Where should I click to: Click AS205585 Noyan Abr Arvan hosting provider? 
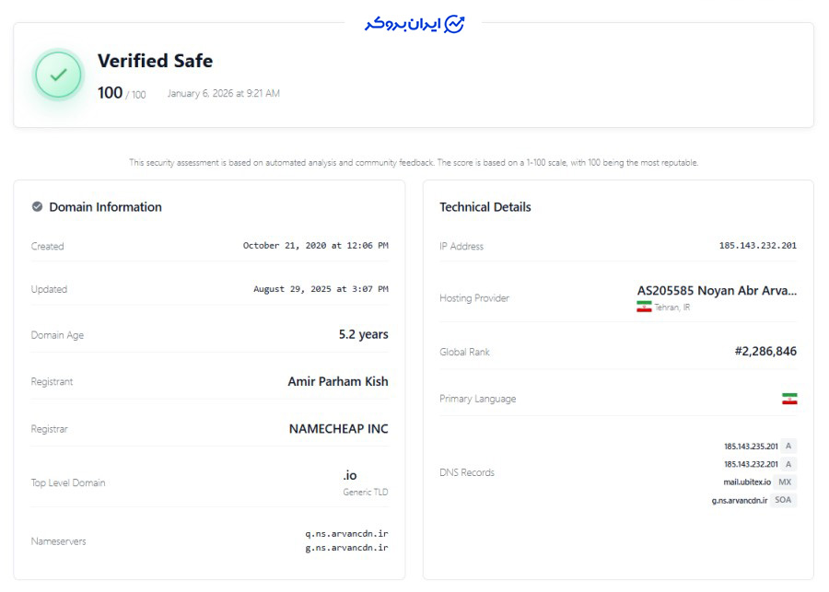coord(717,290)
